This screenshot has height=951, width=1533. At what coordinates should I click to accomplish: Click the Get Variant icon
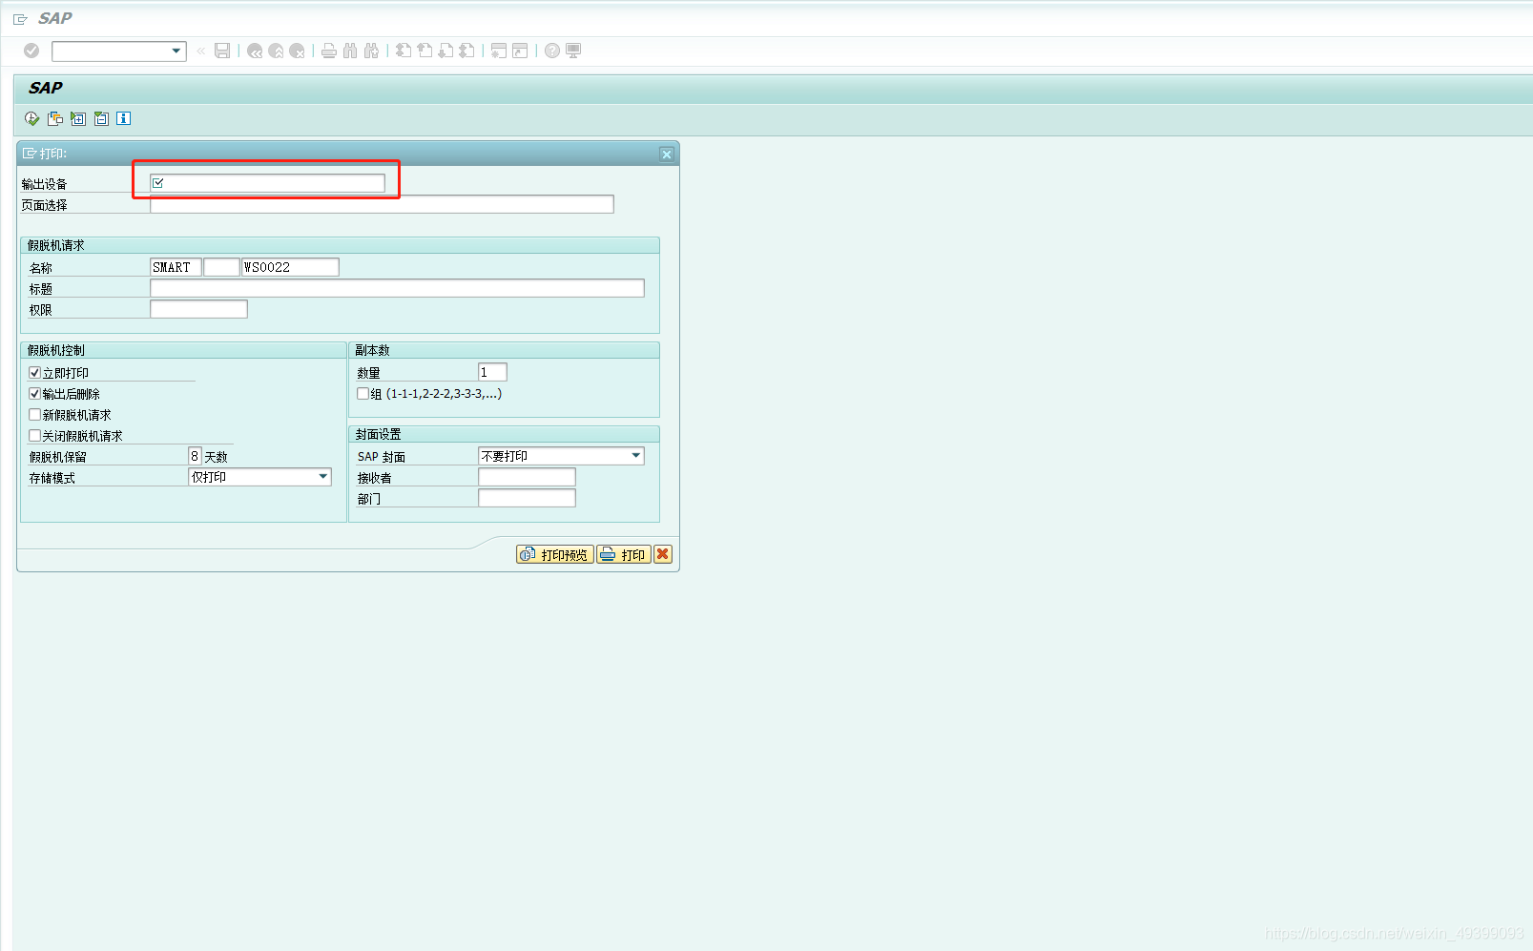point(55,118)
